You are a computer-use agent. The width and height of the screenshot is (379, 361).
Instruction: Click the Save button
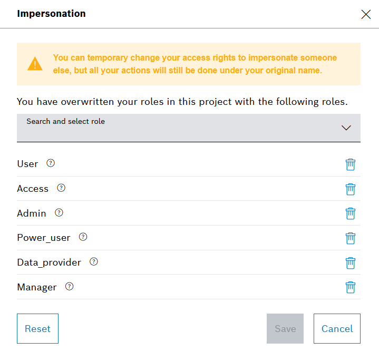285,328
